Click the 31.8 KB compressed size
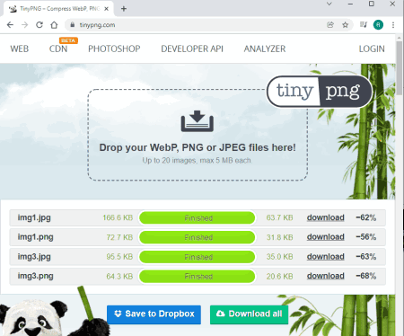The image size is (404, 336). coord(279,237)
